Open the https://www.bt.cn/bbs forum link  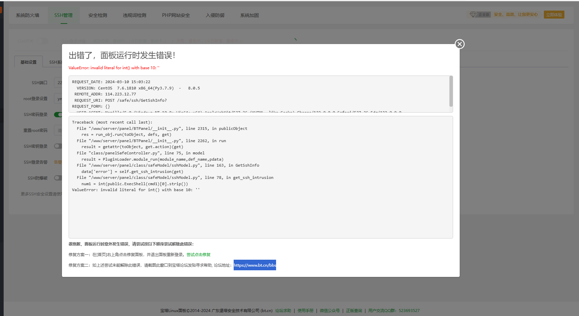tap(255, 265)
